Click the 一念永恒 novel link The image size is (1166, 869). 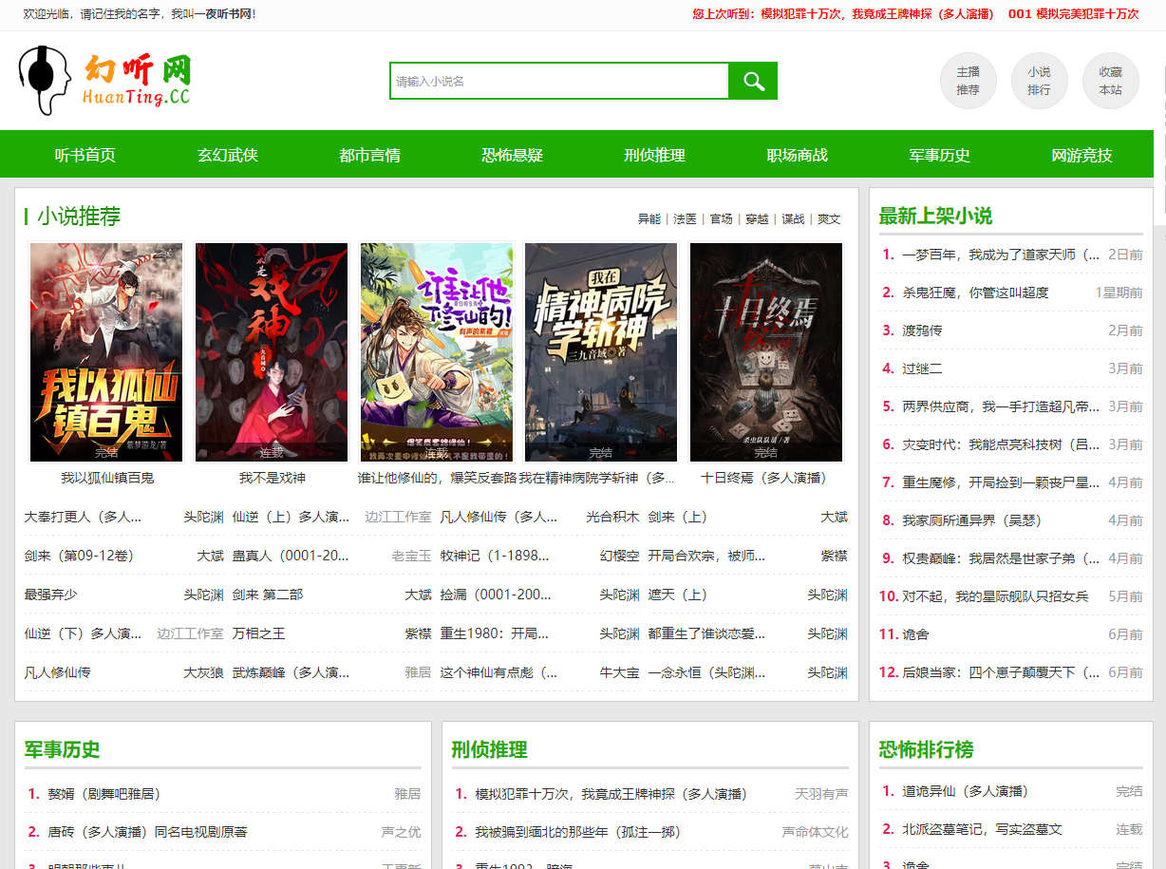tap(706, 672)
